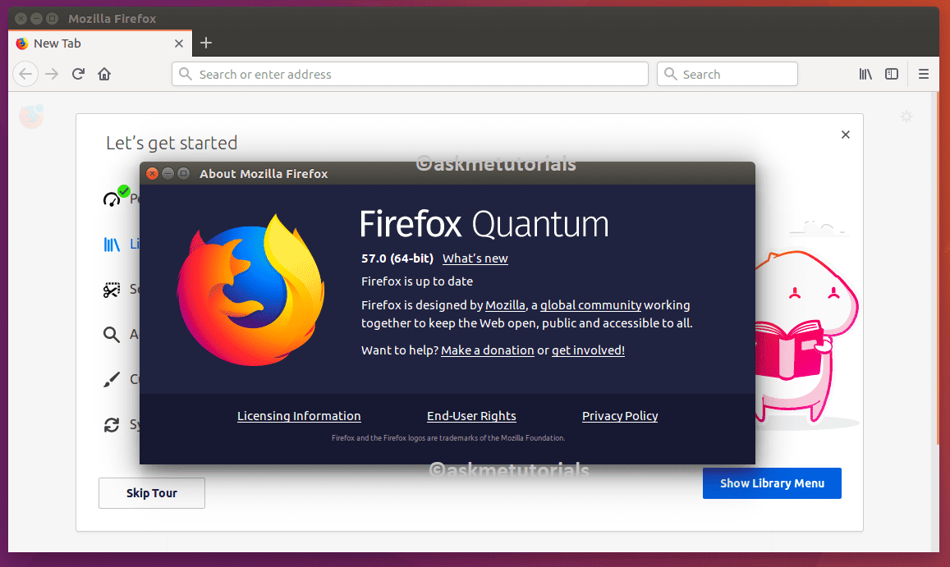The height and width of the screenshot is (567, 950).
Task: Click the Firefox is up to date text
Action: point(417,281)
